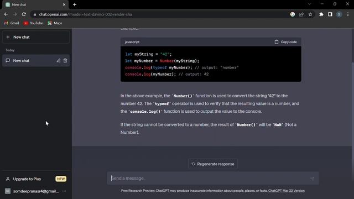This screenshot has height=199, width=354.
Task: Open the Chrome profile avatar
Action: point(339,14)
